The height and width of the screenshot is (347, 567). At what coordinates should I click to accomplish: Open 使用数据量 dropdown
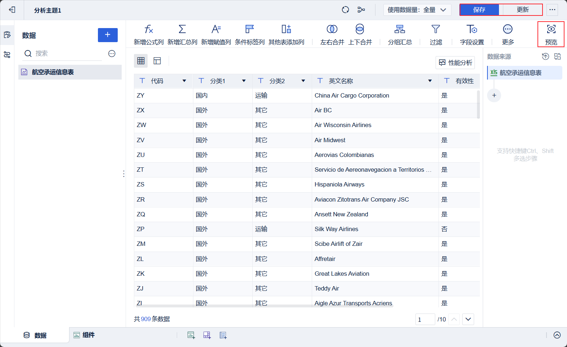[x=417, y=10]
